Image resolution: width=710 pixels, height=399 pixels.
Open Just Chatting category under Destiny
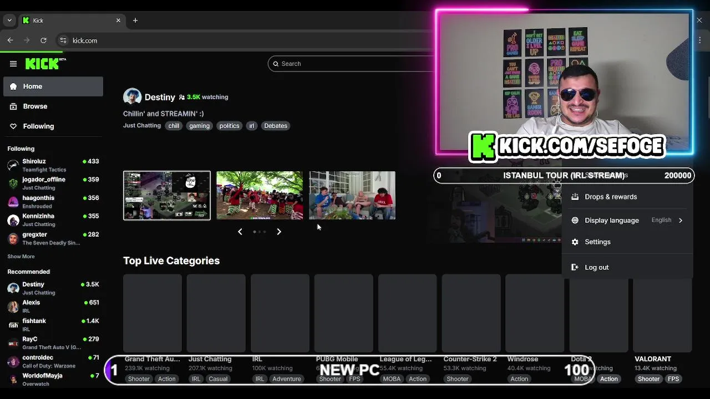(142, 126)
